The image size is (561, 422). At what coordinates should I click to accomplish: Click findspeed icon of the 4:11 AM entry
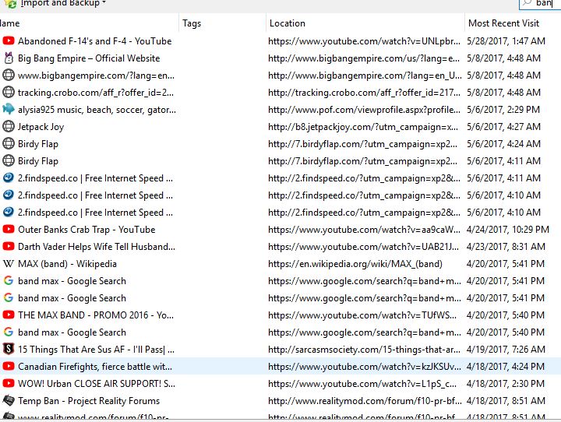click(9, 178)
